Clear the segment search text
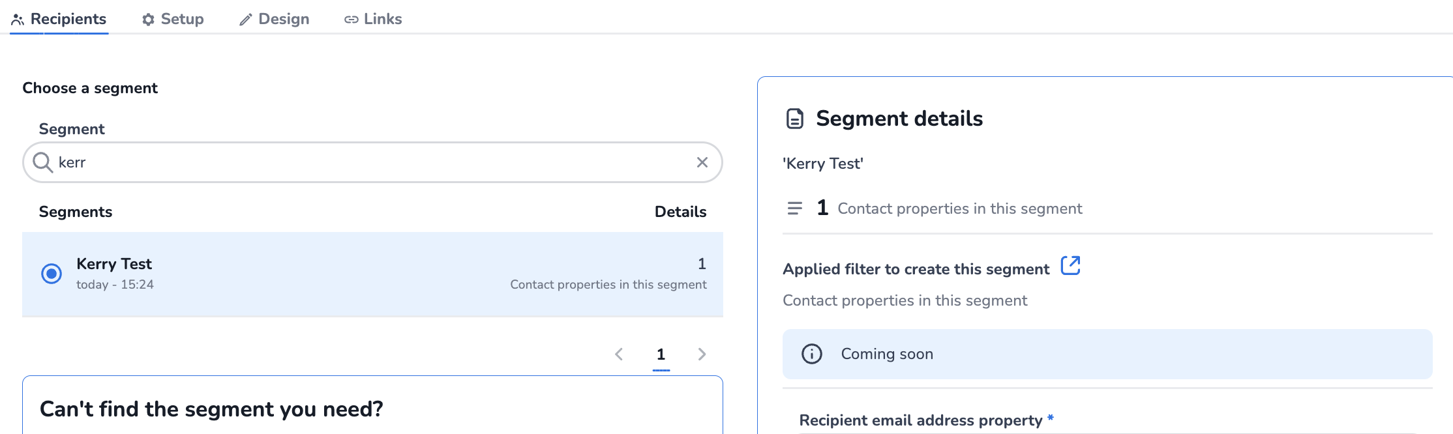 click(x=702, y=162)
